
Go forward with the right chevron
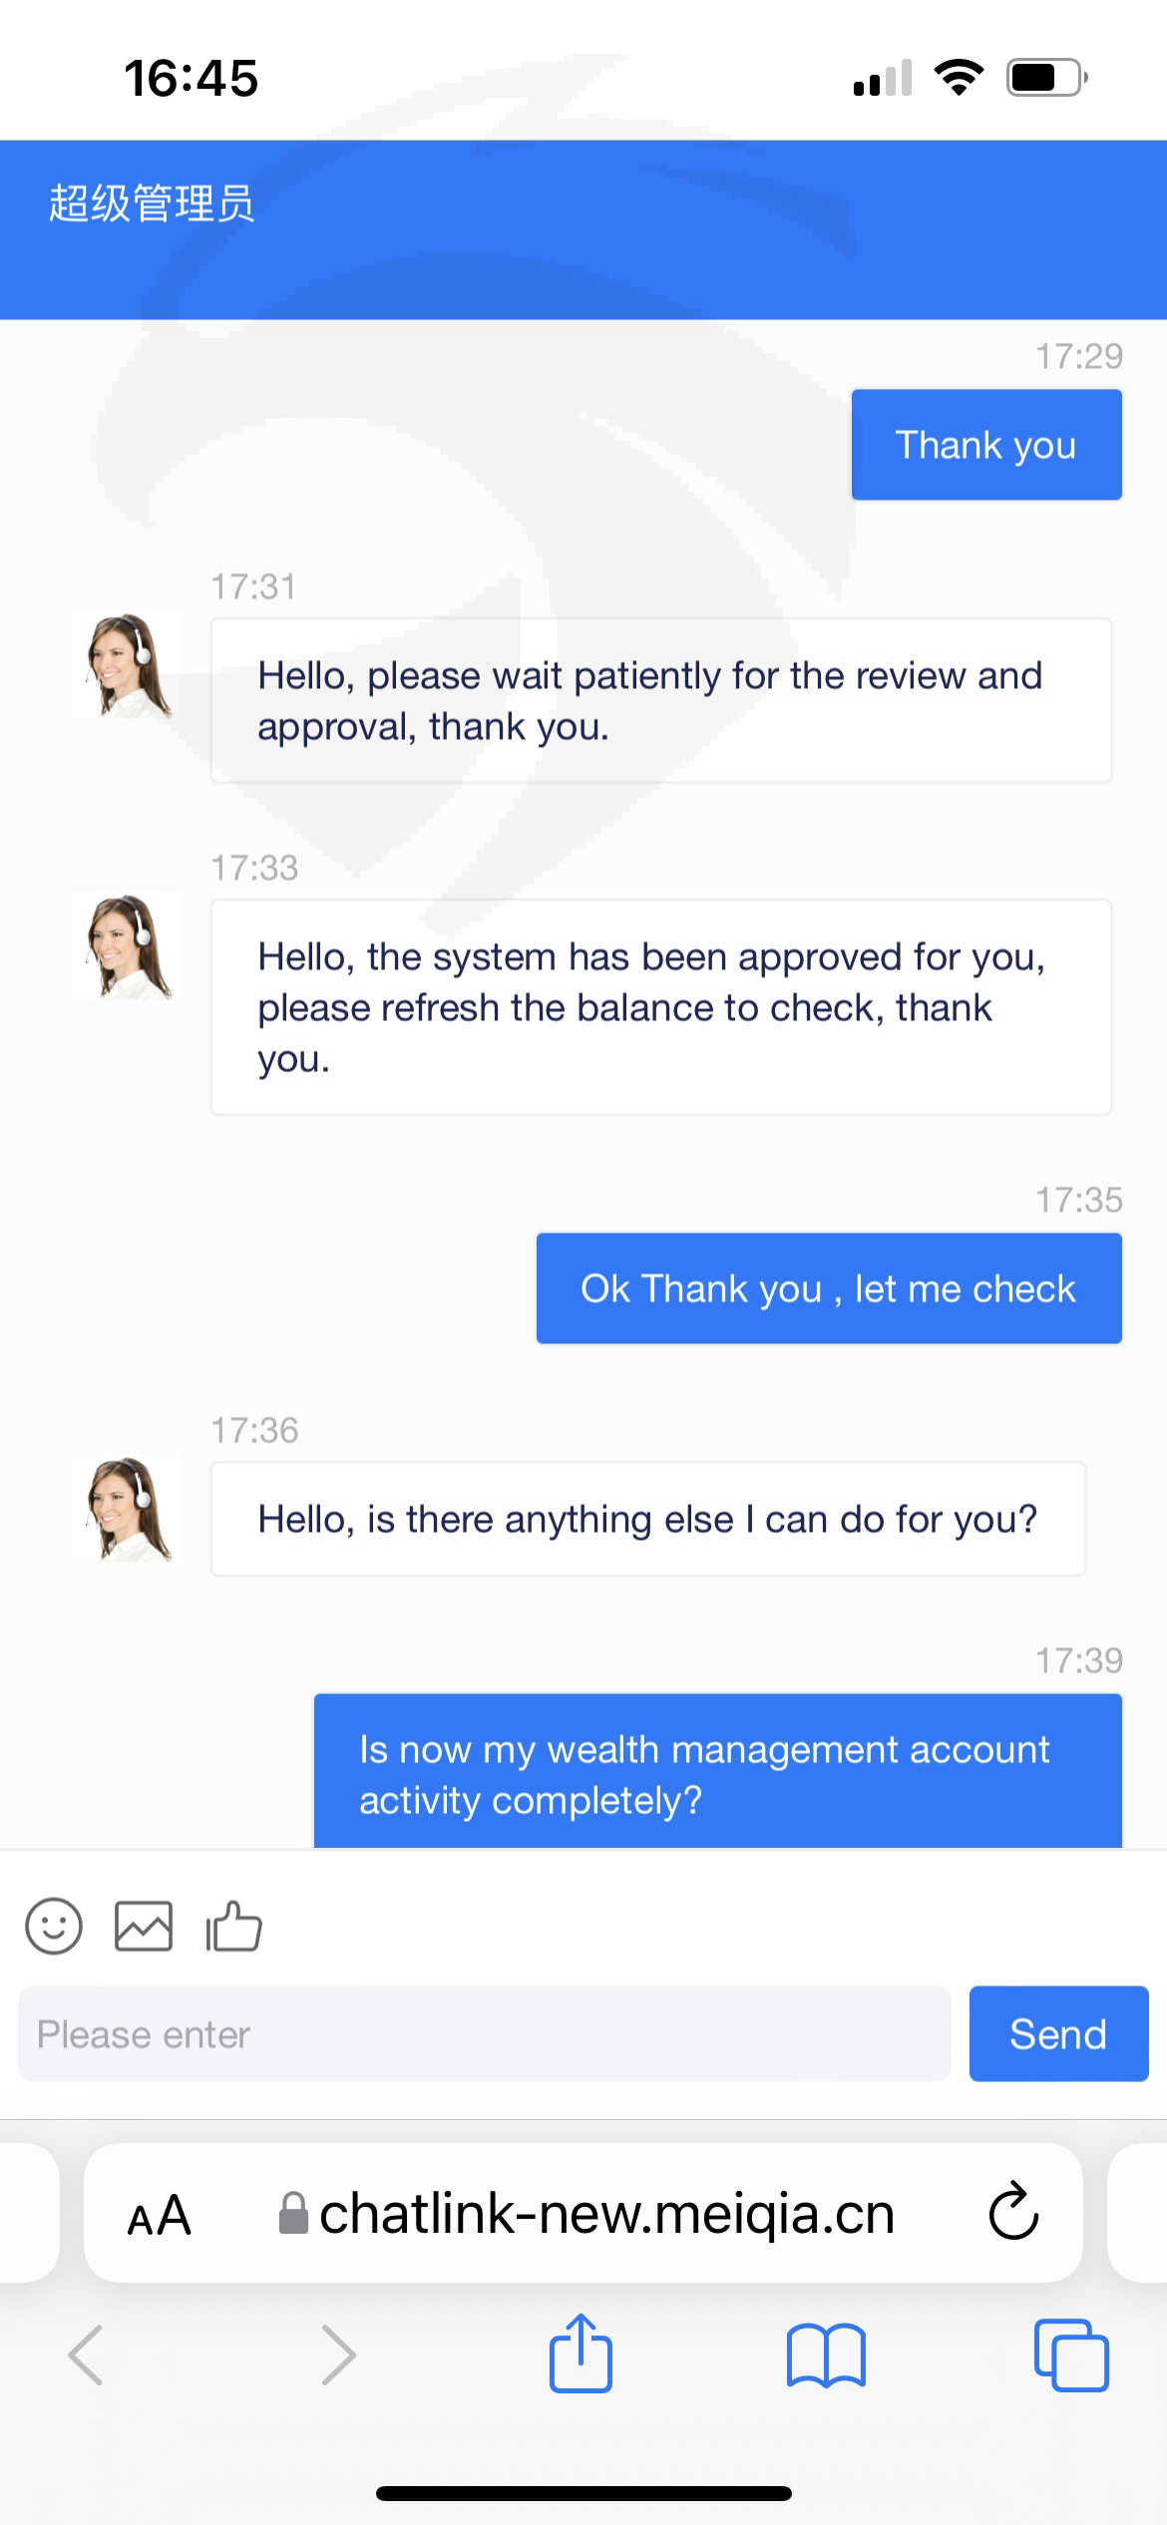coord(338,2354)
